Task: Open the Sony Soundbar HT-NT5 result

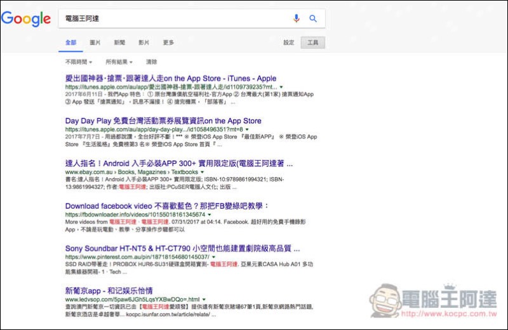Action: (182, 248)
